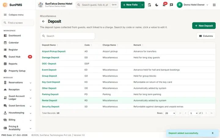Expand Guest Account Ledger chevron
The height and width of the screenshot is (138, 220).
coord(31,98)
